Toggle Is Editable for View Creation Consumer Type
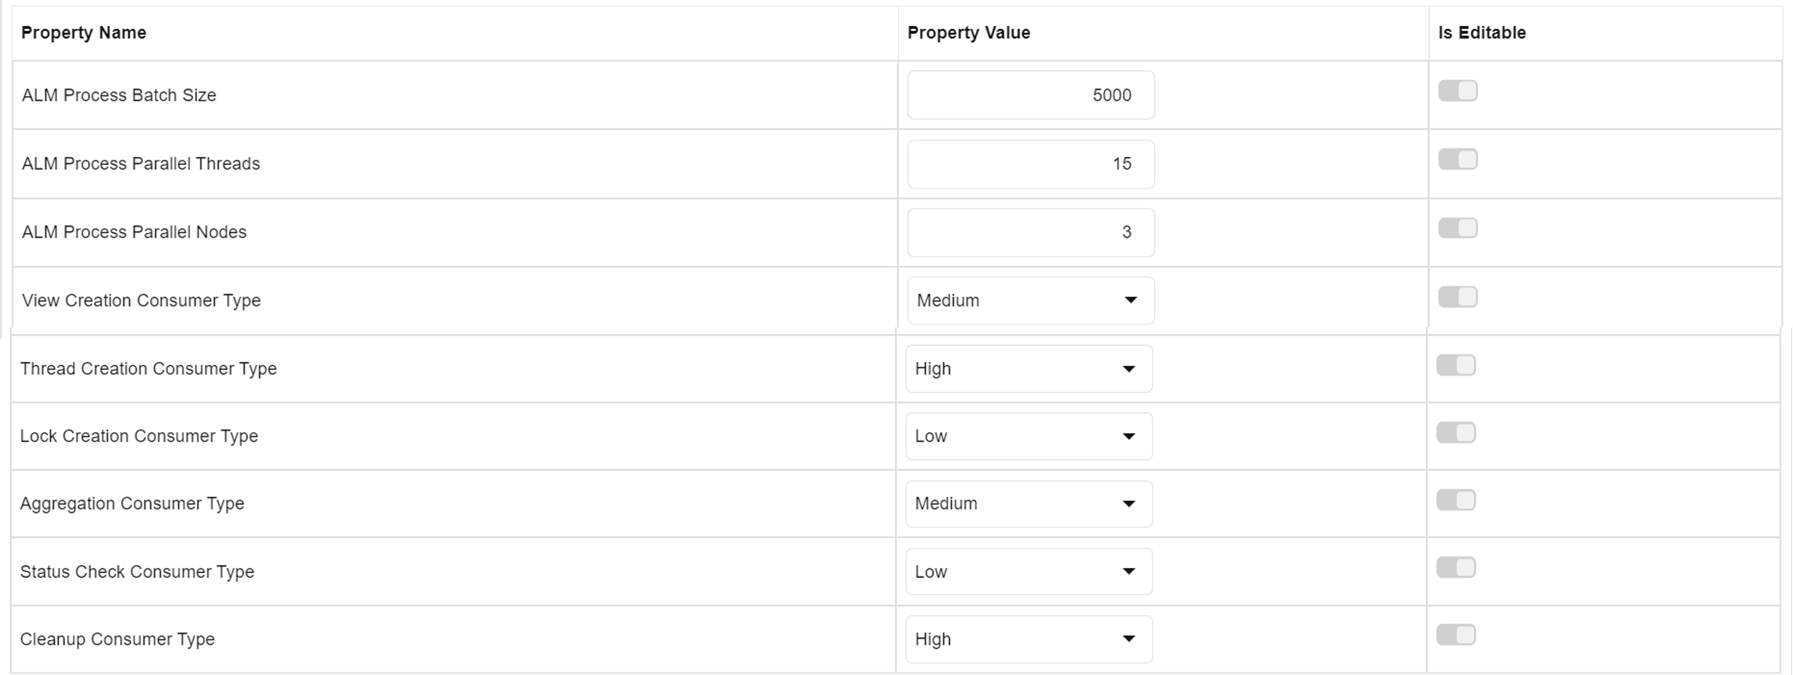The image size is (1793, 675). coord(1458,297)
